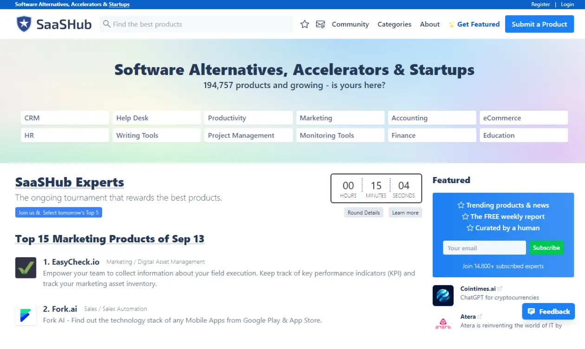Click the Fork.ai product logo
Image resolution: width=585 pixels, height=349 pixels.
[26, 315]
